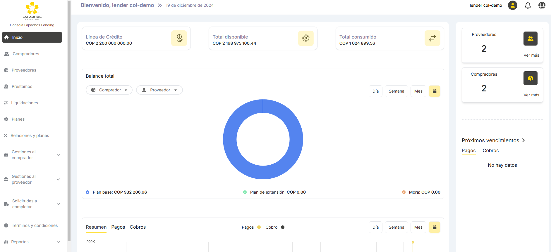Click the notification bell icon
Image resolution: width=551 pixels, height=252 pixels.
pos(528,5)
